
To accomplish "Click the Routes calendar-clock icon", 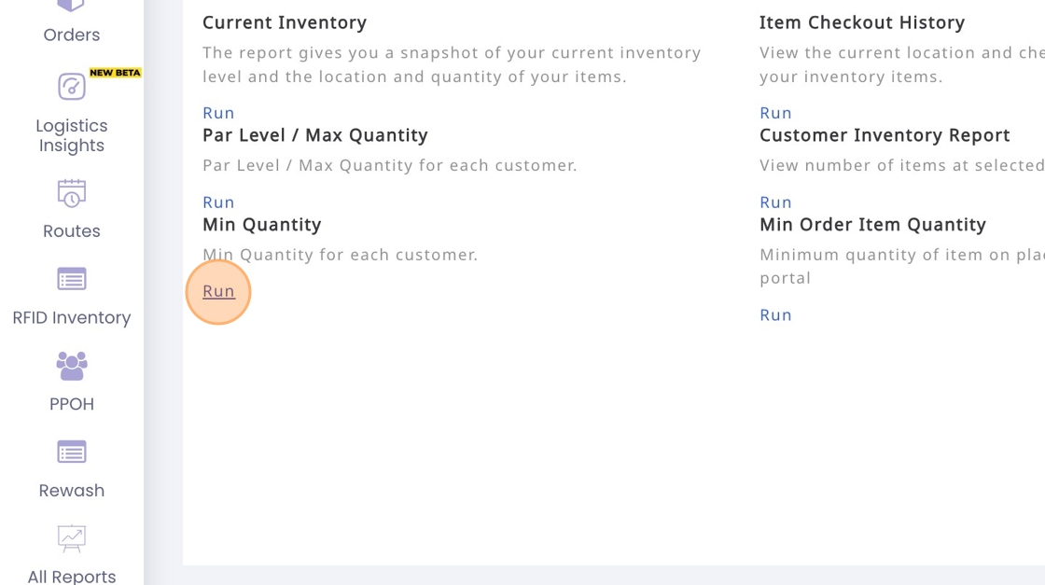I will pyautogui.click(x=72, y=193).
